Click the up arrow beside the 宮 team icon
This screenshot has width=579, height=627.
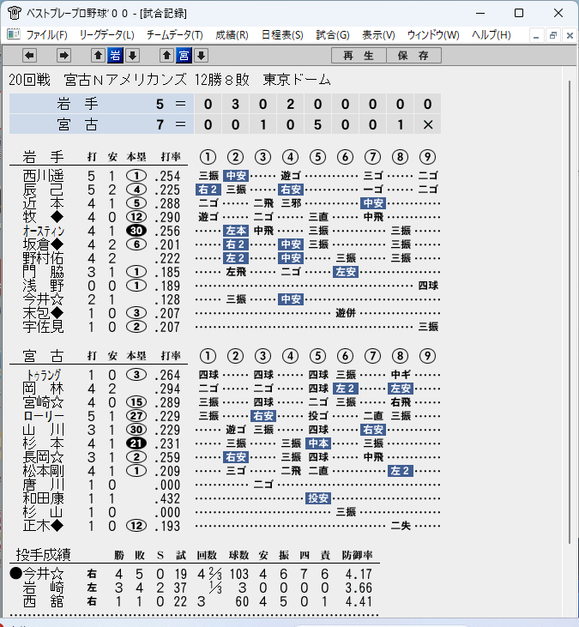[166, 55]
